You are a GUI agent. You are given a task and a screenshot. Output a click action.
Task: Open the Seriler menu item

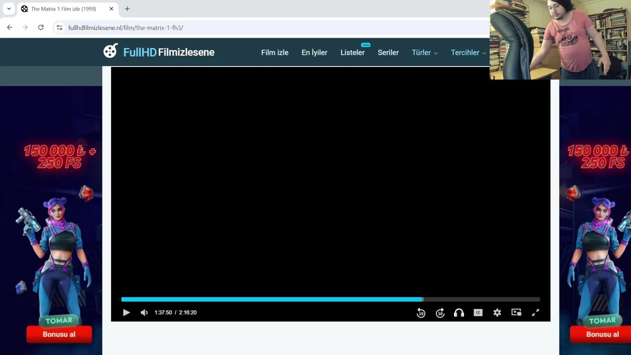[388, 52]
